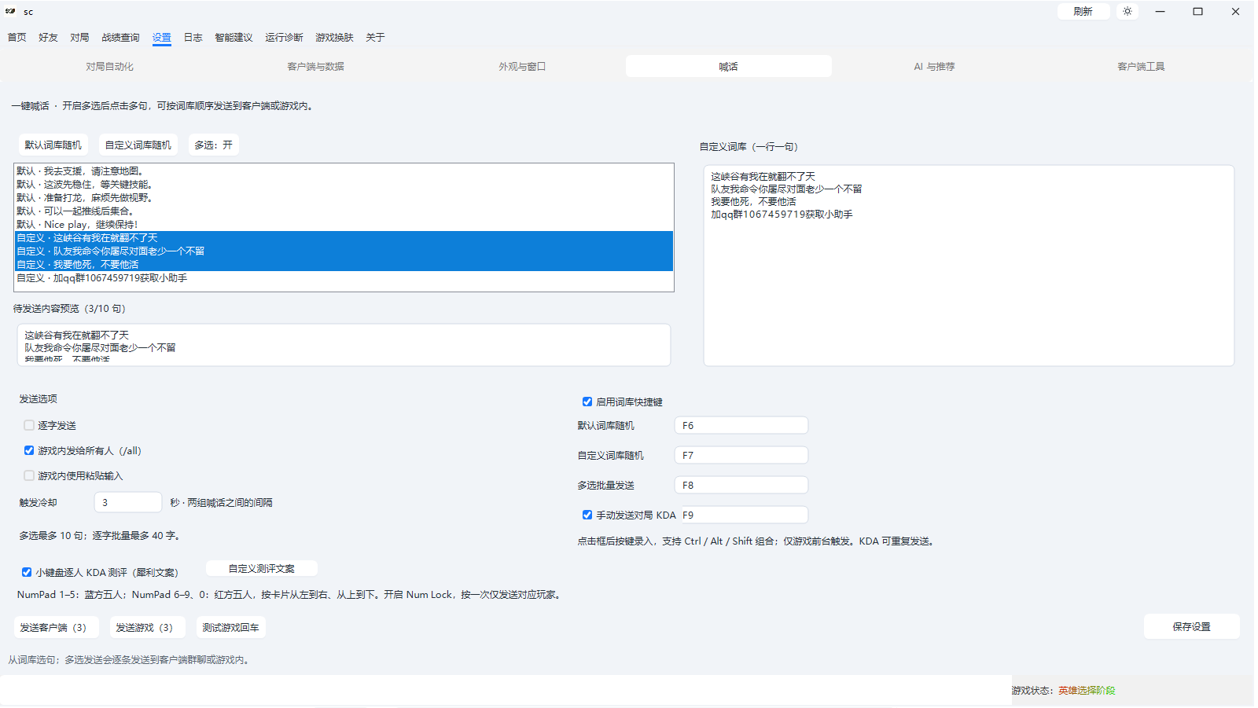Click the F7 hotkey field for 自定义词库随机

[x=741, y=455]
